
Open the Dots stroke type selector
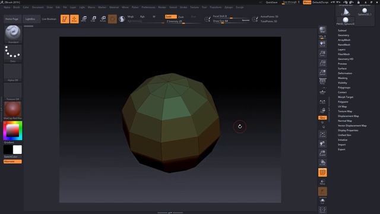(x=13, y=53)
